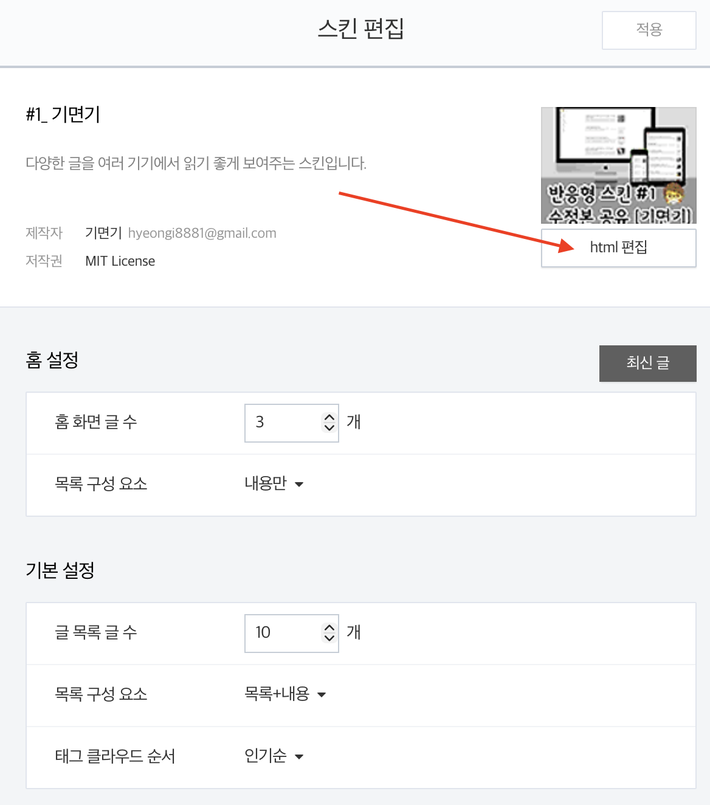Viewport: 710px width, 805px height.
Task: Open the 인기순 tag cloud order dropdown
Action: 273,756
